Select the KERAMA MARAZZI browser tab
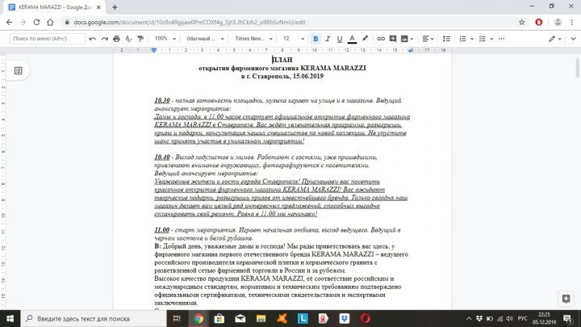 click(x=56, y=7)
